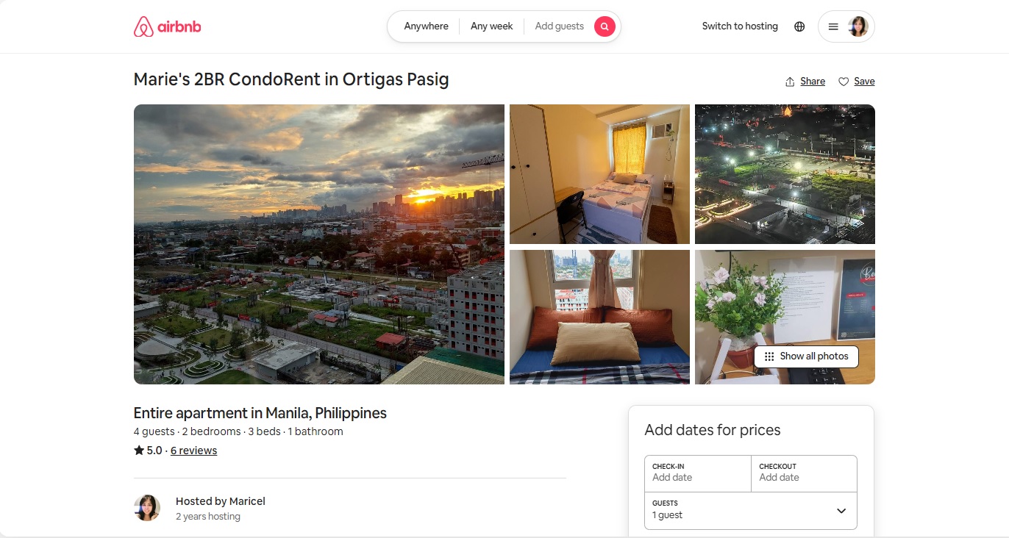Click the Show all photos button
Image resolution: width=1009 pixels, height=538 pixels.
click(806, 356)
